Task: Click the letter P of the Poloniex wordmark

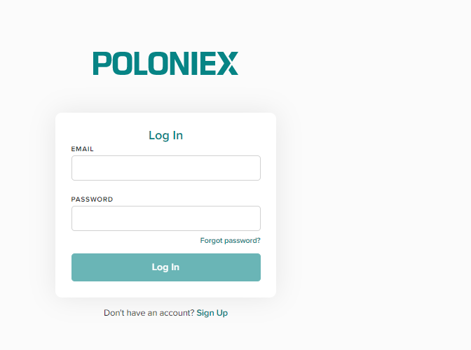Action: click(102, 63)
